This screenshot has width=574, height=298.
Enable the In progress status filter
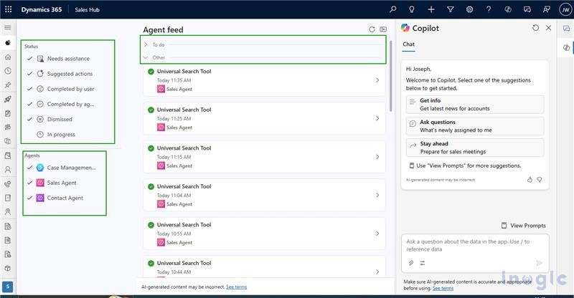click(56, 135)
